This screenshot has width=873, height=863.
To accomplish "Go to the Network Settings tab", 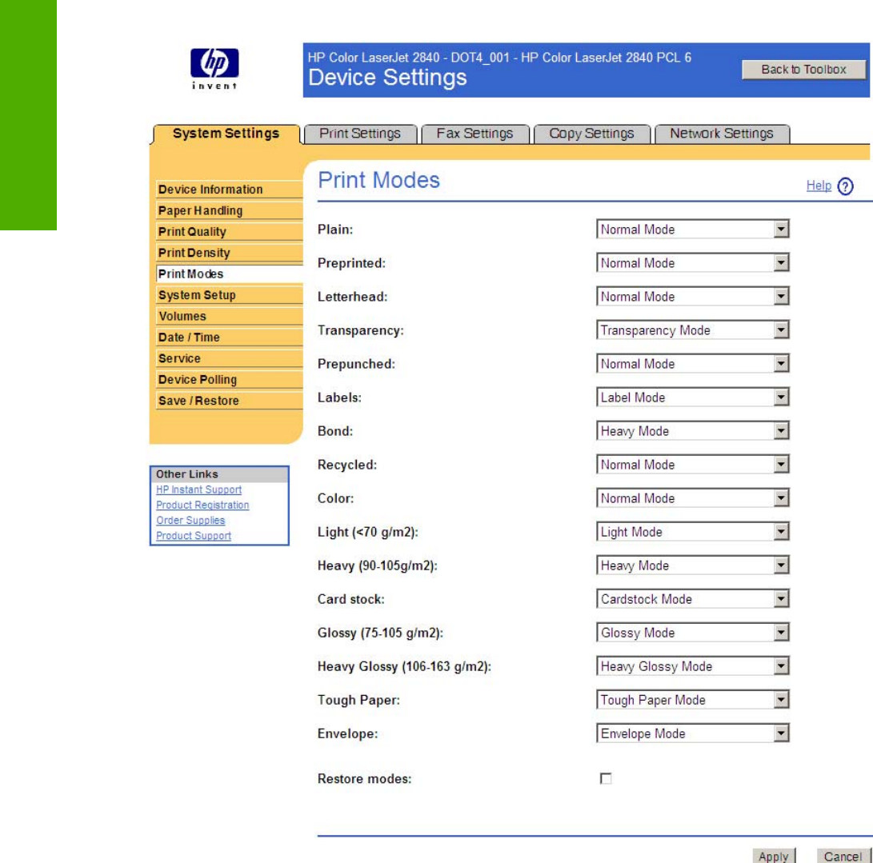I will pyautogui.click(x=722, y=134).
